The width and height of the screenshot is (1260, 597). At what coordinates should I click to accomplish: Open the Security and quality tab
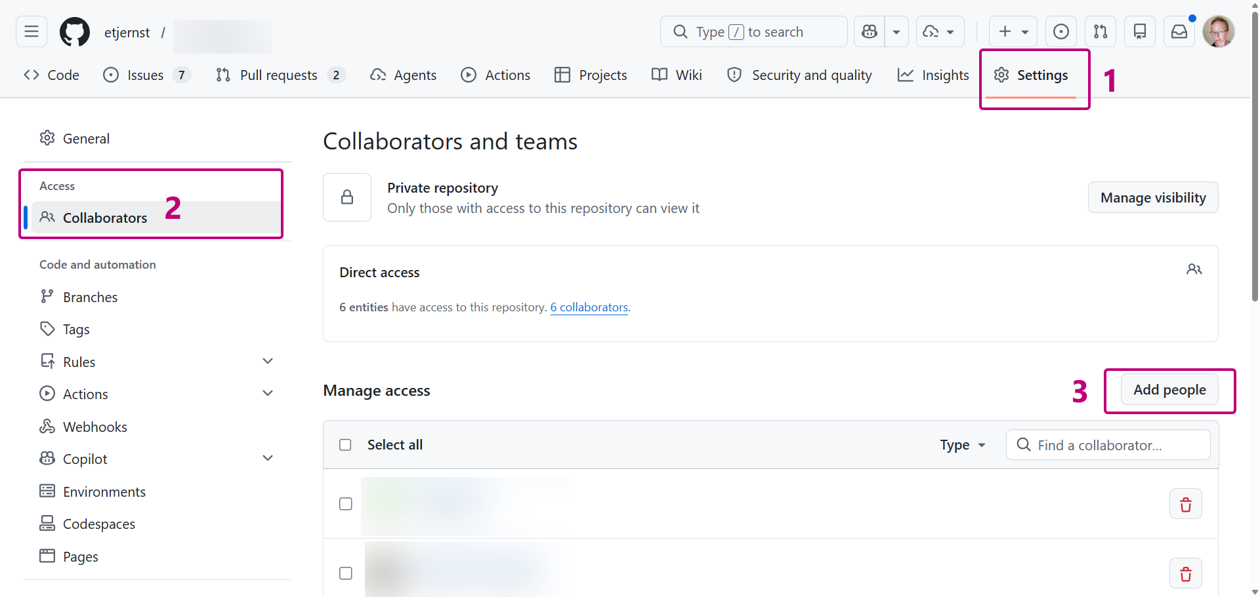coord(799,75)
